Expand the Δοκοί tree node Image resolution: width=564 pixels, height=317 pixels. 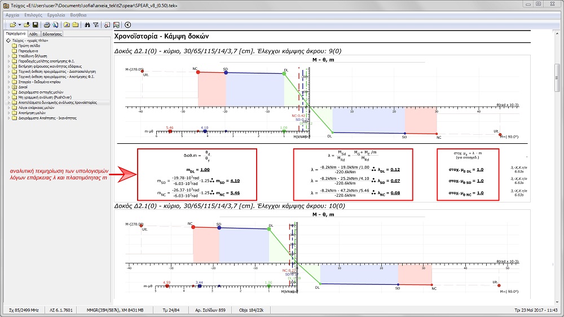click(8, 87)
